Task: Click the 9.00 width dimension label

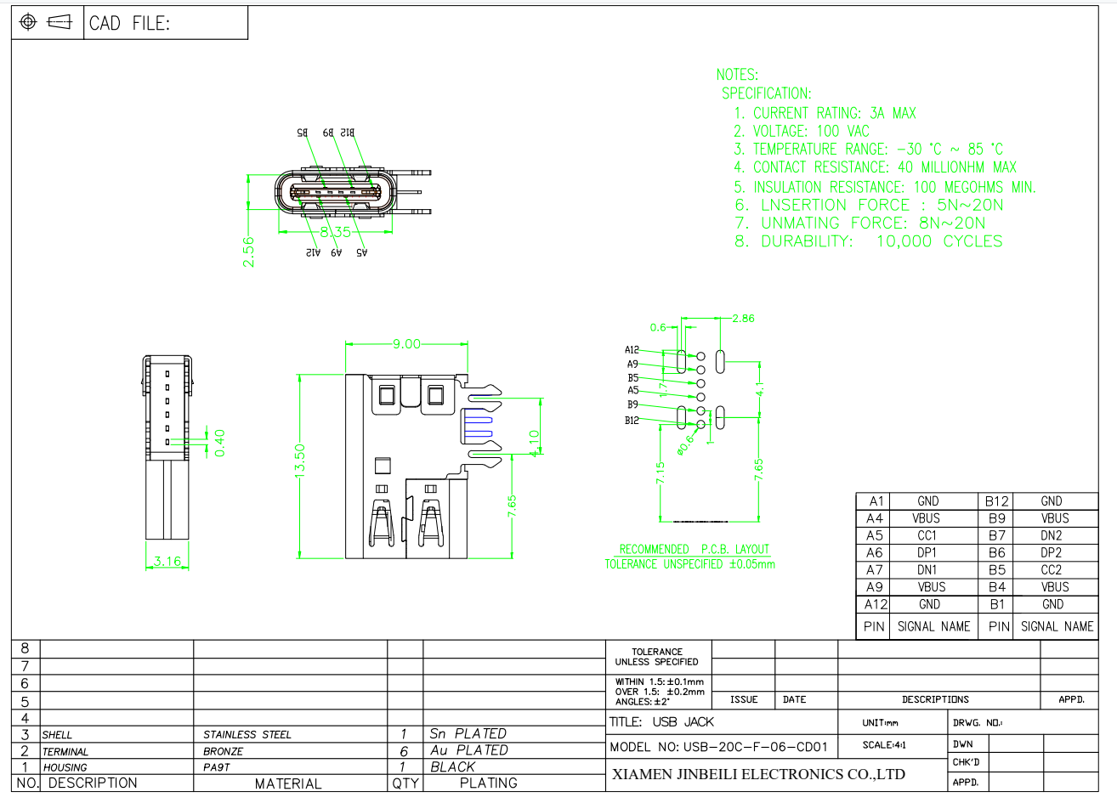Action: point(406,344)
